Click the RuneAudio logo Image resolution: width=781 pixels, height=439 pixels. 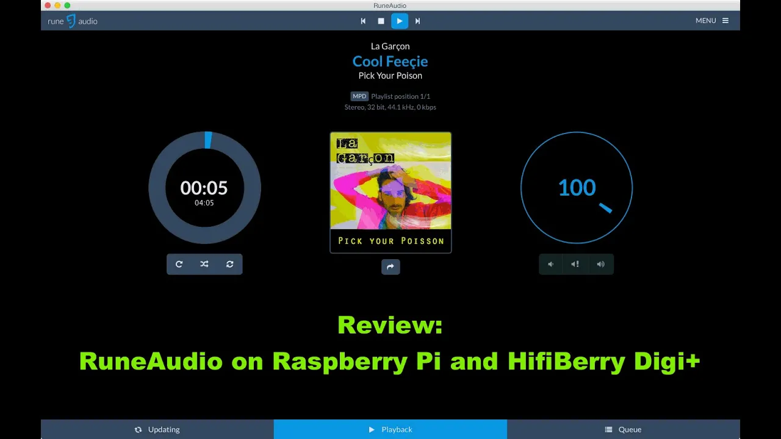tap(73, 21)
